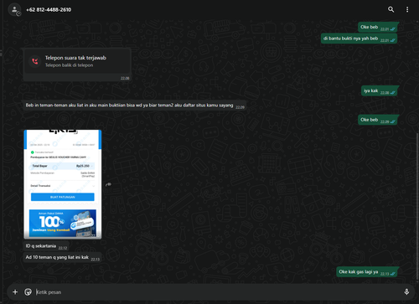419x304 pixels.
Task: Click the plus attach icon
Action: (x=15, y=292)
